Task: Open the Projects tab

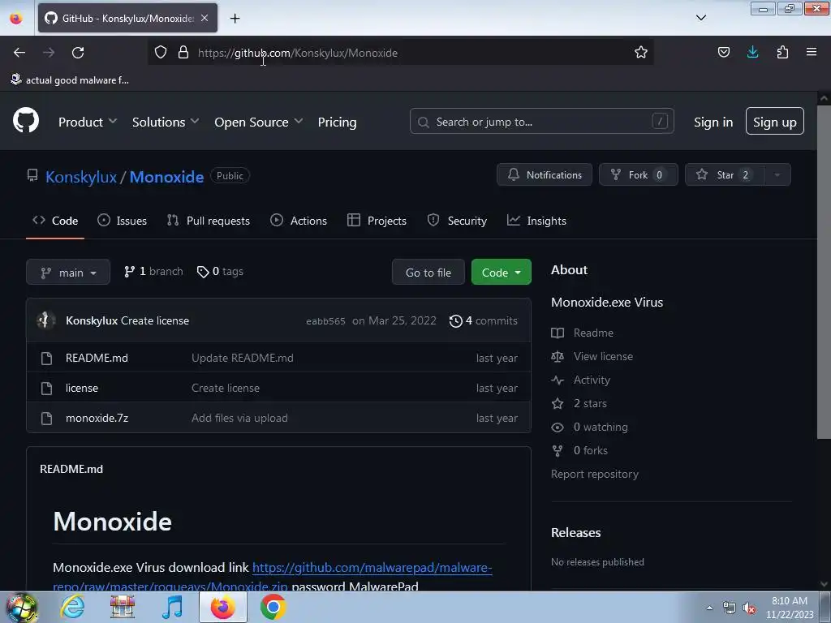Action: (x=377, y=221)
